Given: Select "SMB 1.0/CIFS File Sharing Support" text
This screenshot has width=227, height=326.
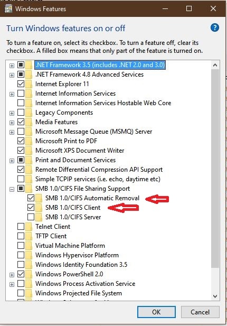Looking at the screenshot, I should pos(82,189).
